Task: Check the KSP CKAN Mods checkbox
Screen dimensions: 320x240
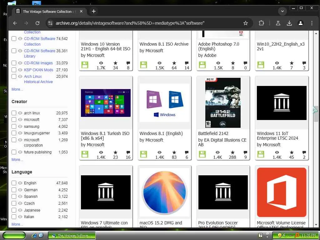Action: [x=14, y=70]
